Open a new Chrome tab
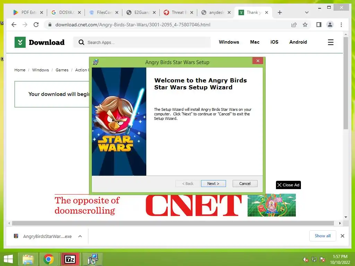Image resolution: width=355 pixels, height=266 pixels. tap(280, 12)
